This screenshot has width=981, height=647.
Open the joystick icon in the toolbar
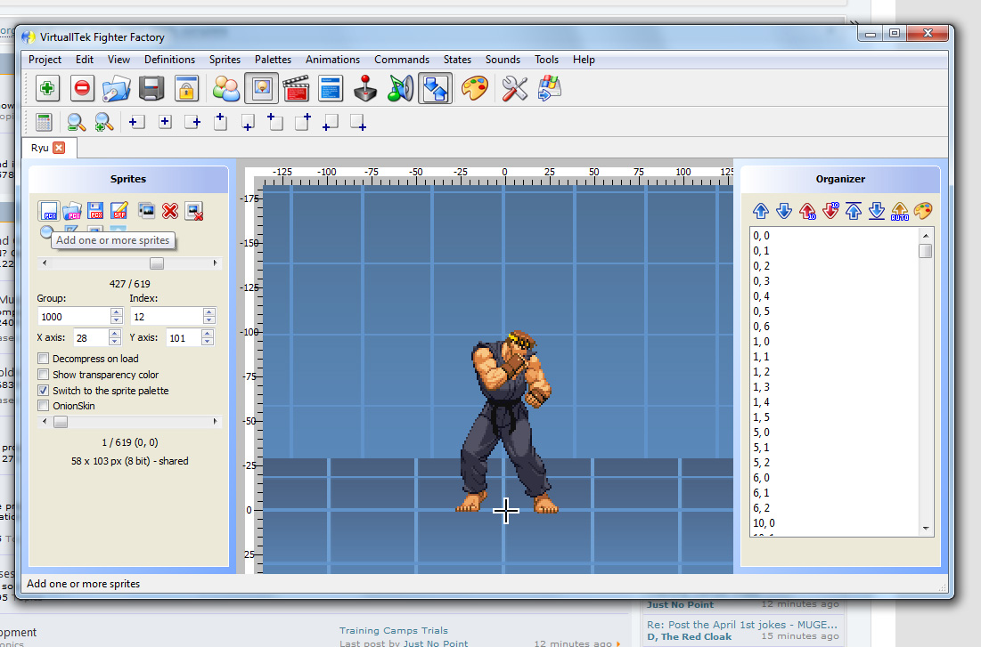[x=364, y=88]
